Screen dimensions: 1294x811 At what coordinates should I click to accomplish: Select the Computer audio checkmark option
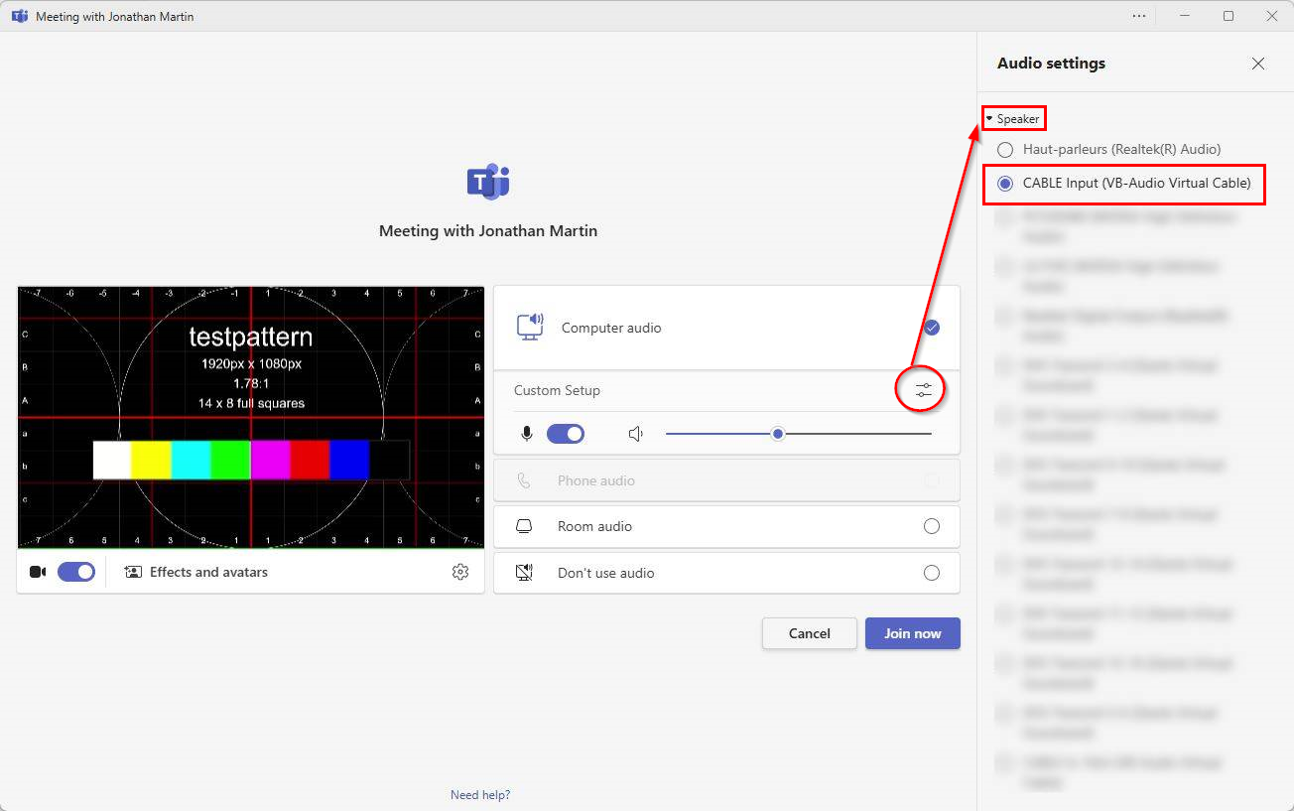(931, 328)
